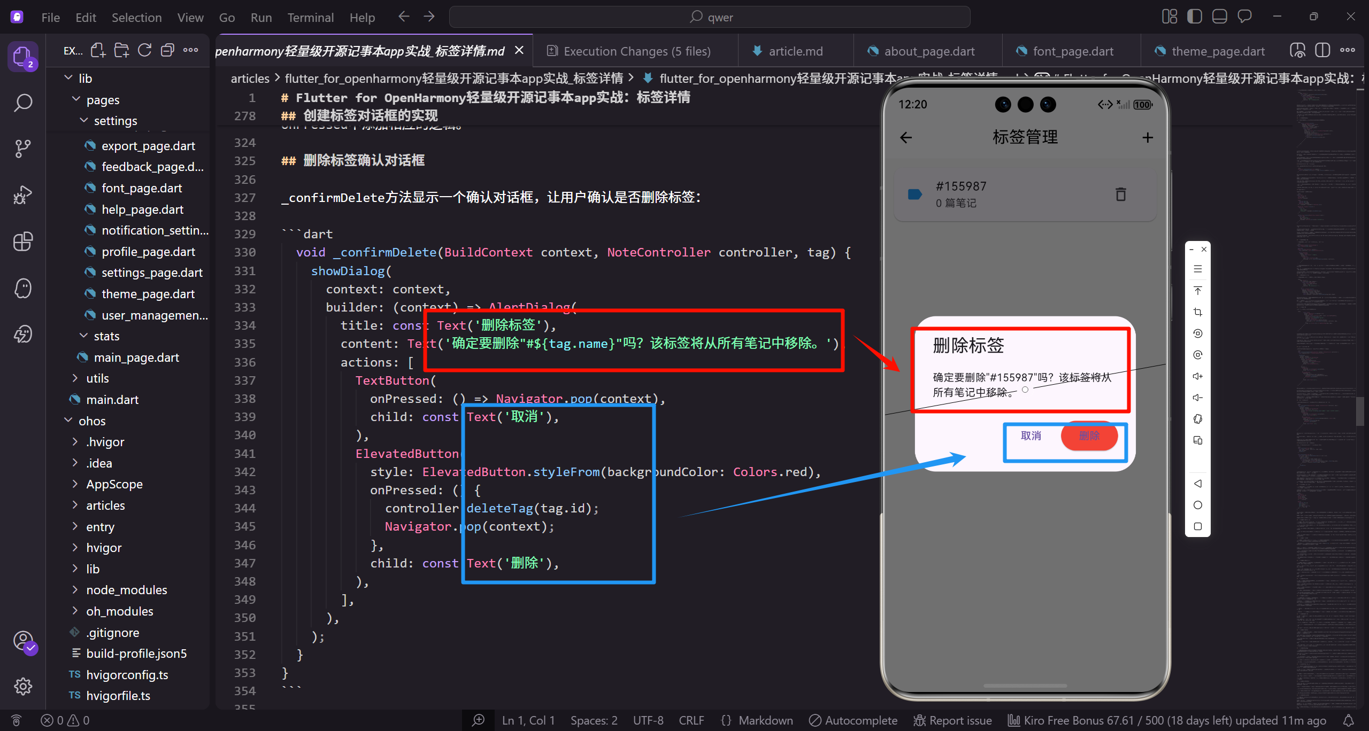Switch to article.md tab
This screenshot has width=1369, height=731.
(796, 51)
